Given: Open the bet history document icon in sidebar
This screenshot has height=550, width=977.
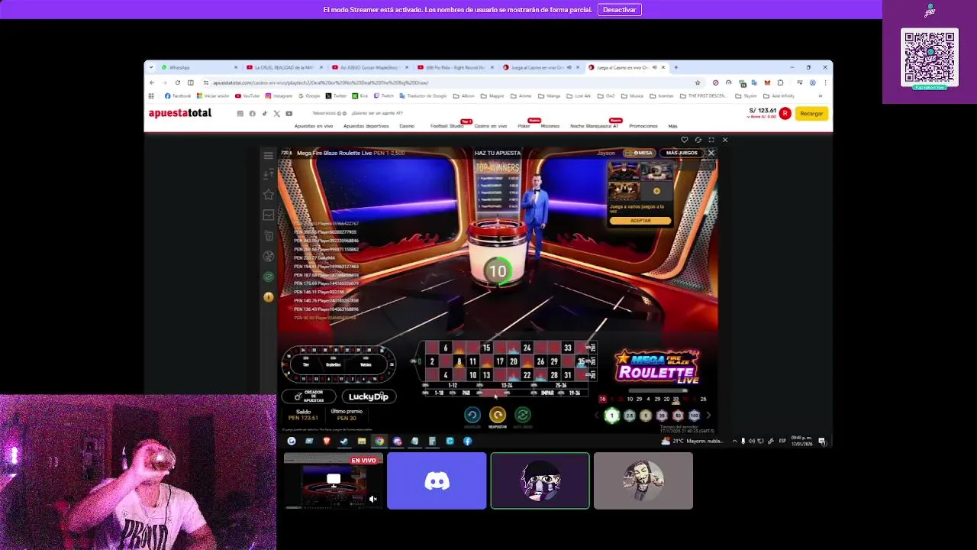Looking at the screenshot, I should 268,236.
